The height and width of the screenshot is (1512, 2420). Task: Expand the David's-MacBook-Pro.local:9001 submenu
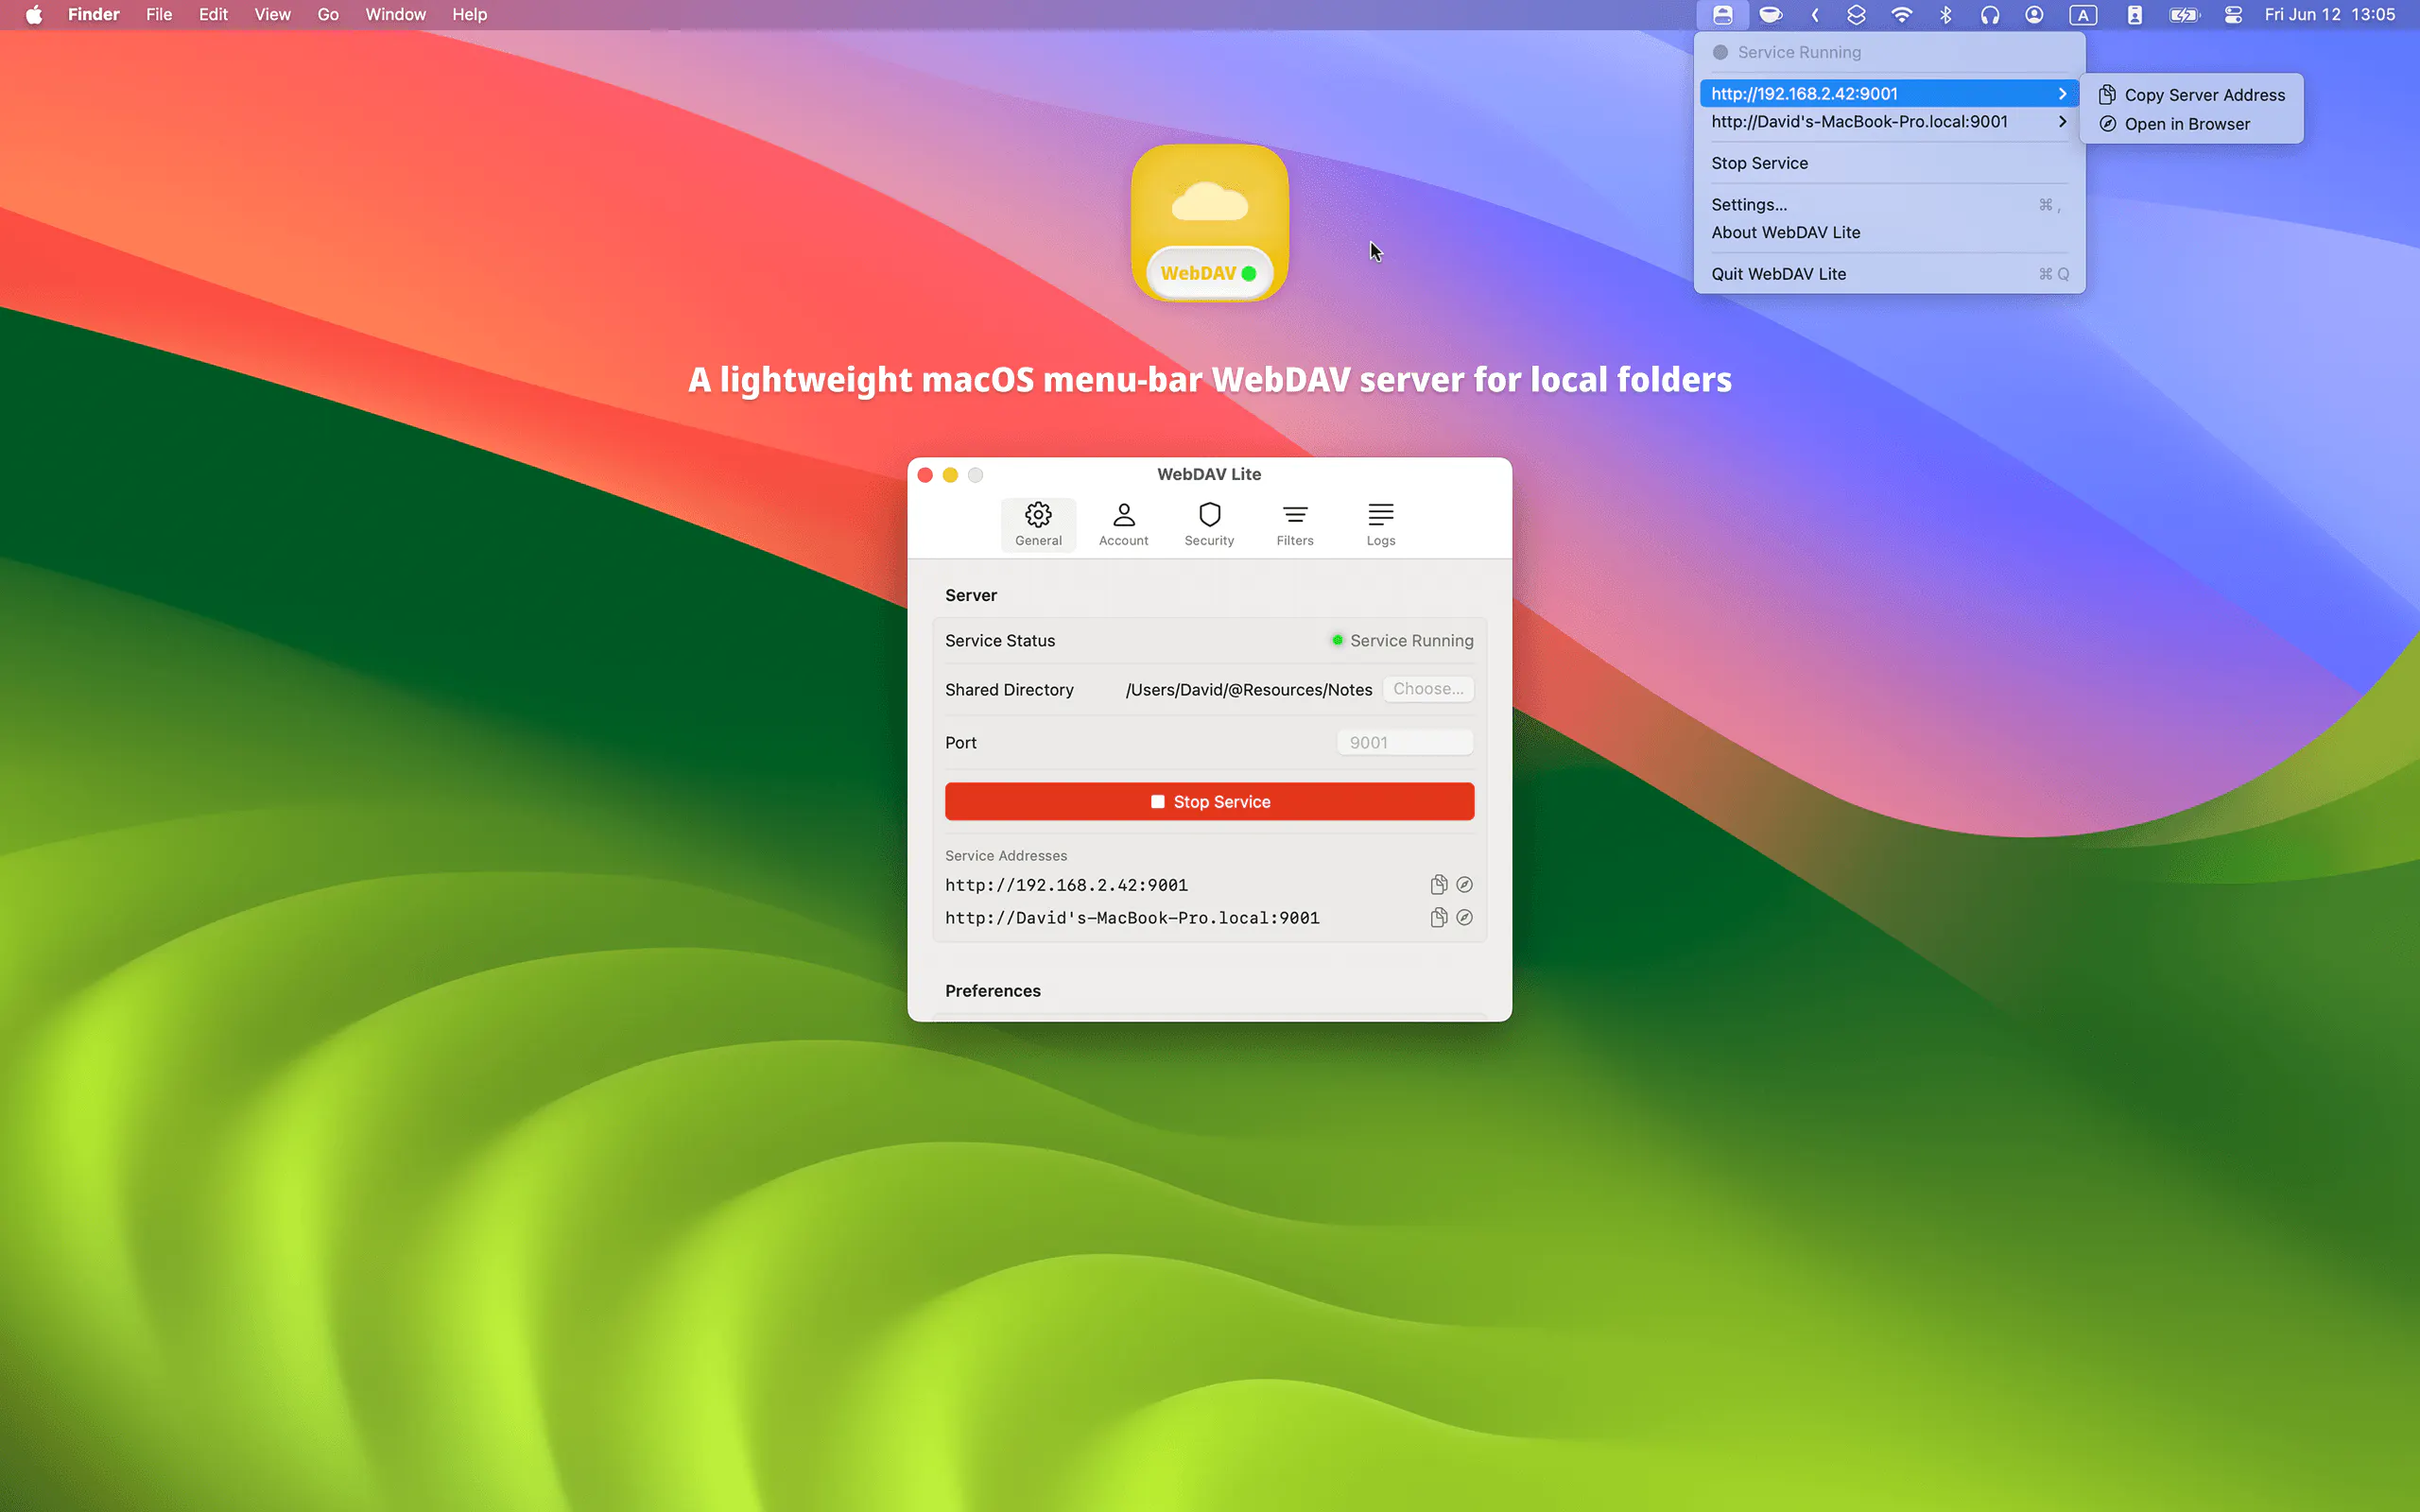1888,121
